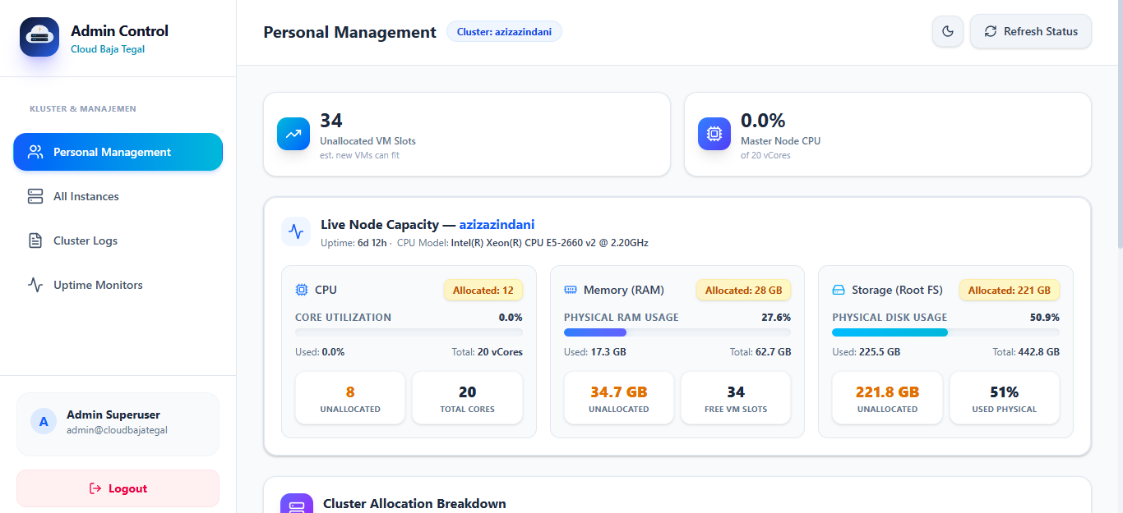Screen dimensions: 1123x513
Task: Click the Storage (Root FS) disk icon
Action: (x=839, y=290)
